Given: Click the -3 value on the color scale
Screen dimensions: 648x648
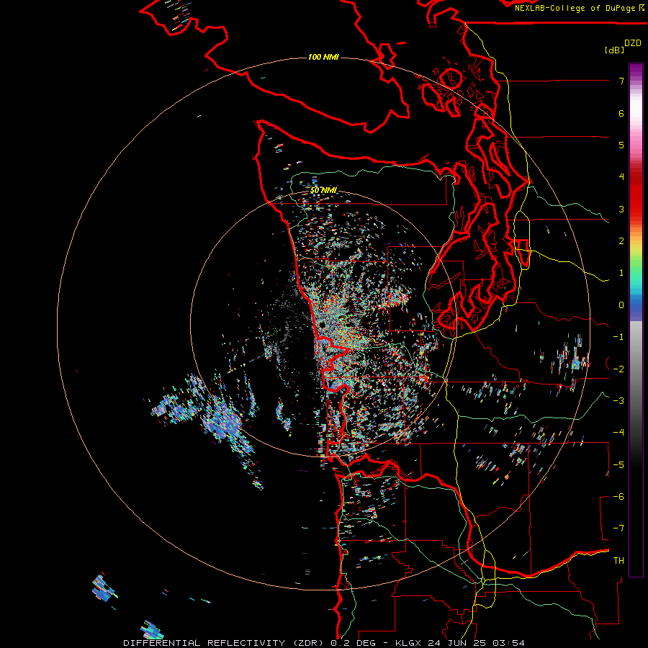Looking at the screenshot, I should click(x=618, y=400).
